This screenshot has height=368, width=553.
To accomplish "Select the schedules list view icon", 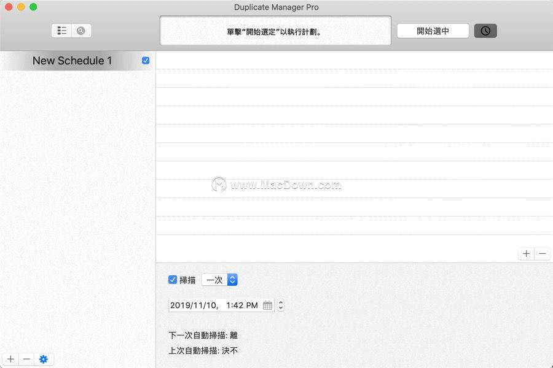I will coord(61,30).
